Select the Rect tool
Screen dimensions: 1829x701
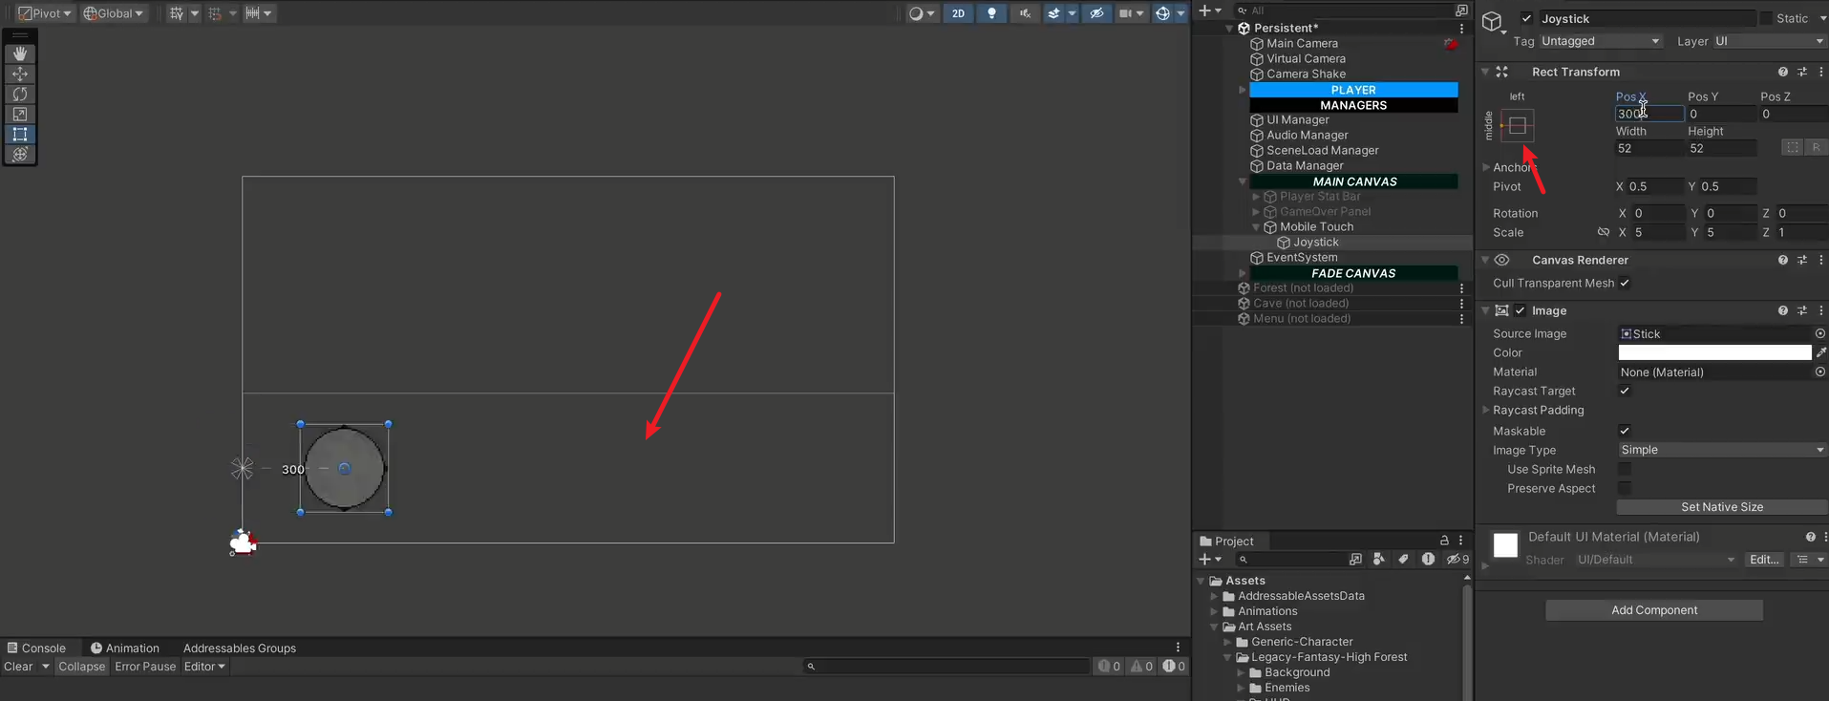pos(20,135)
